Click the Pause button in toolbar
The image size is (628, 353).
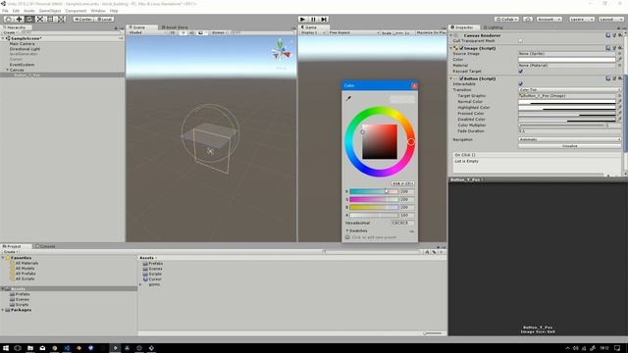point(313,19)
